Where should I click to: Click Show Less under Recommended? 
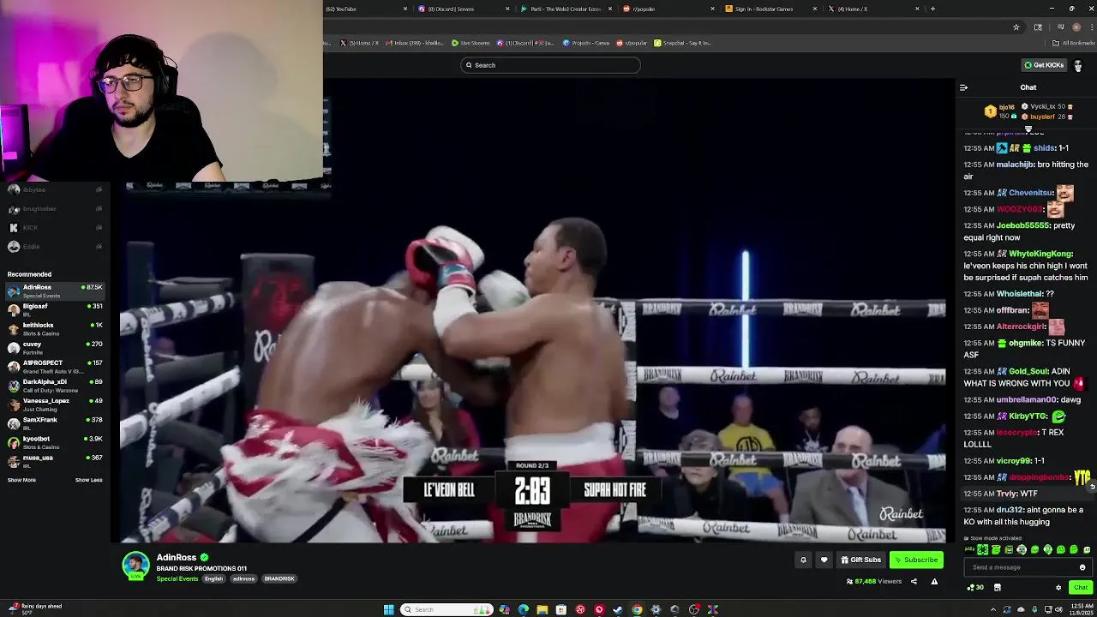[88, 480]
